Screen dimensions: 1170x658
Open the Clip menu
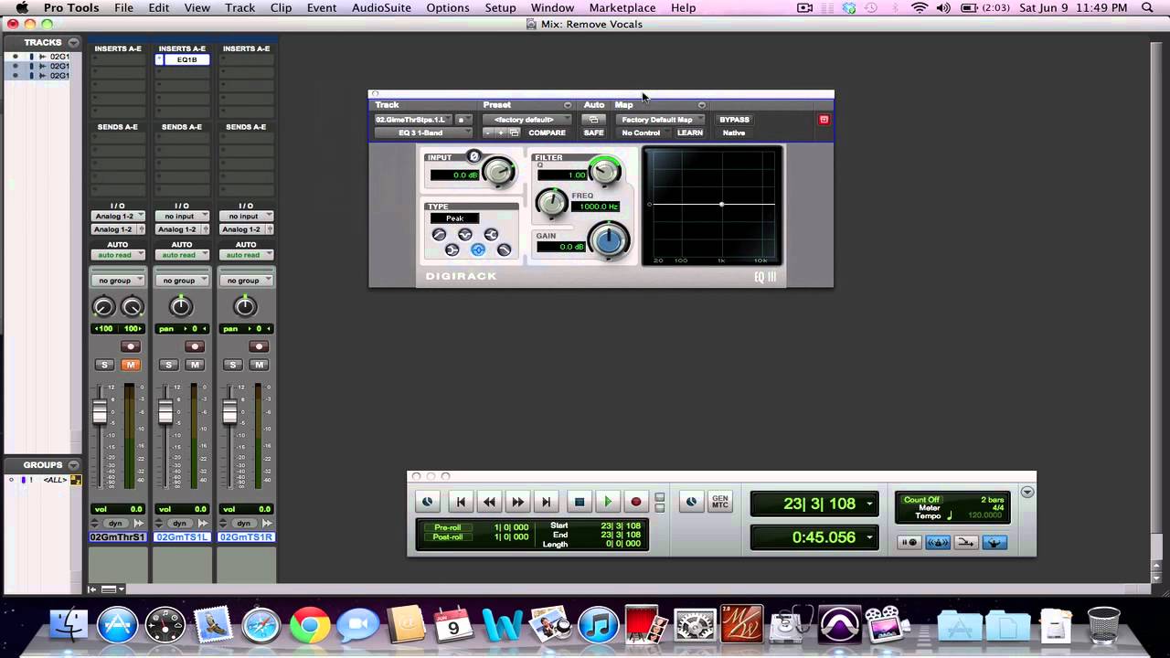pos(281,7)
